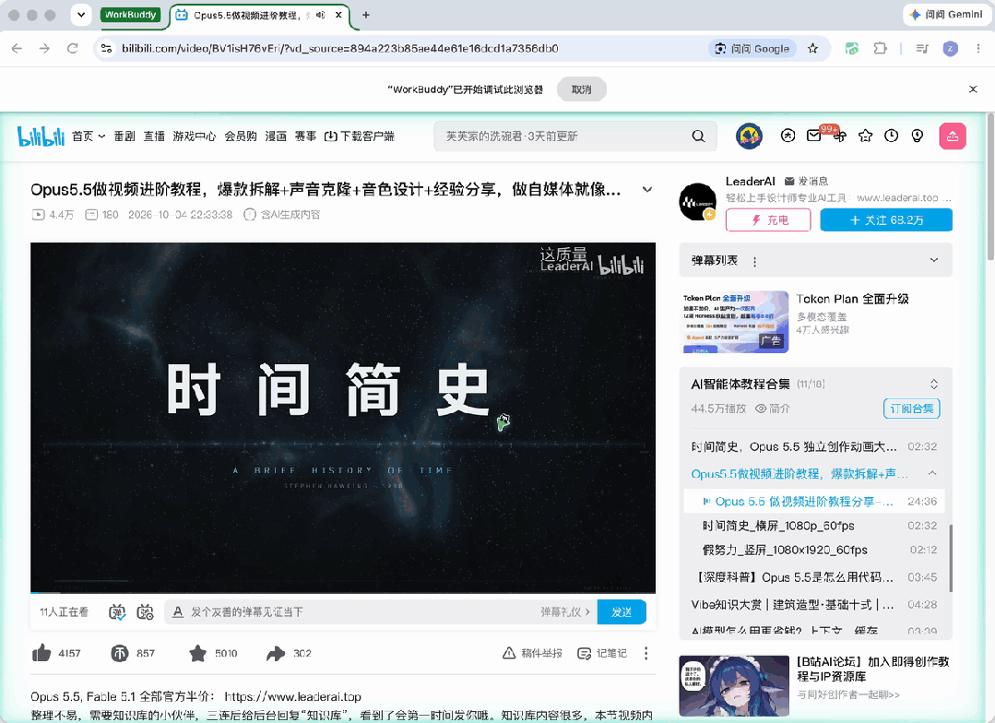Collapse the Opus5.5做视频进阶教程 group

pos(932,473)
